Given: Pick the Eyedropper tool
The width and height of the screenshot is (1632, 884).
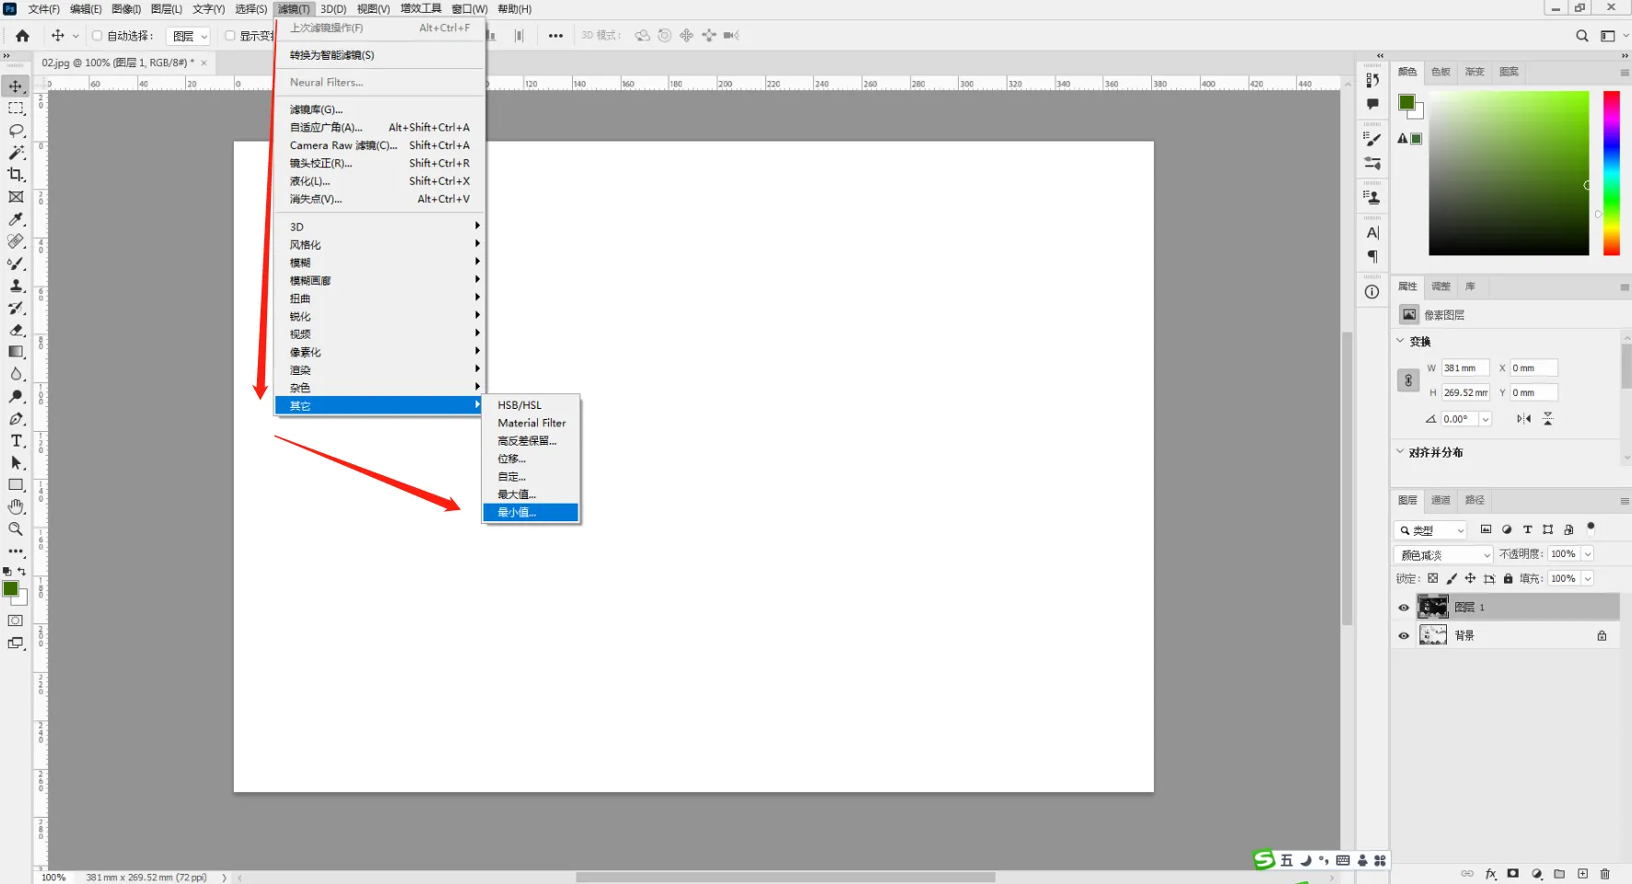Looking at the screenshot, I should pos(16,219).
